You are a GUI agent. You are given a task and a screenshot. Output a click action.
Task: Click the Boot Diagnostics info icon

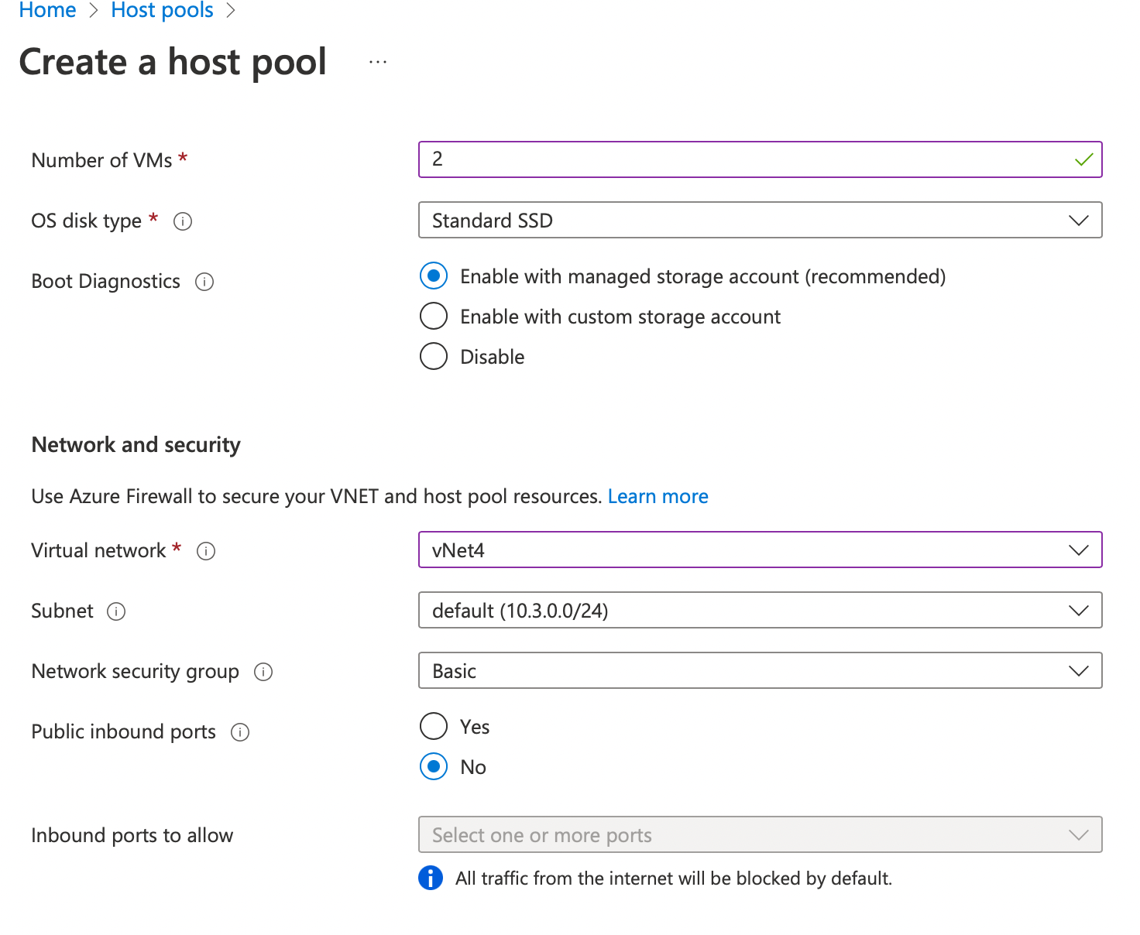204,282
